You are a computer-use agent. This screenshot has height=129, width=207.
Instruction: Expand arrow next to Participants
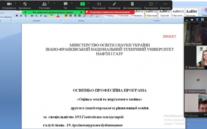(54, 3)
